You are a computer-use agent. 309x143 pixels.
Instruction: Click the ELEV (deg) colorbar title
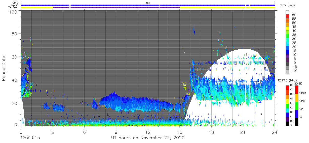pyautogui.click(x=287, y=5)
